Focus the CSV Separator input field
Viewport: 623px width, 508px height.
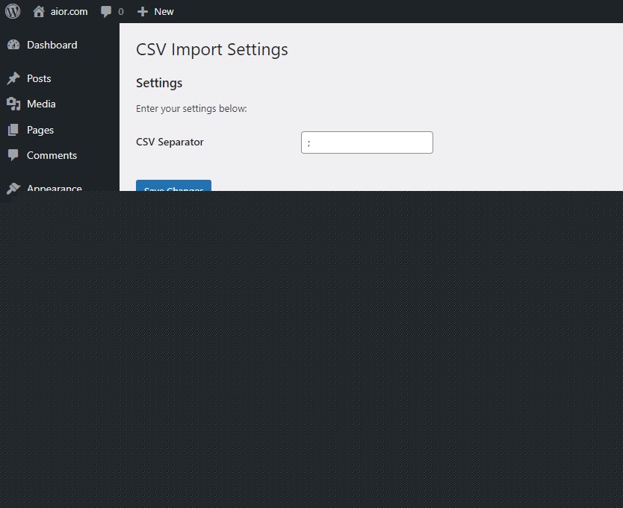(367, 142)
